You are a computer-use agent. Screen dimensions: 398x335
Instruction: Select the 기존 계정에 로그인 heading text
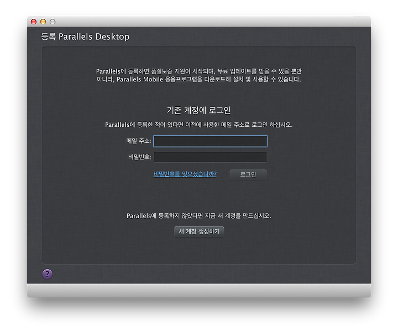click(x=199, y=110)
